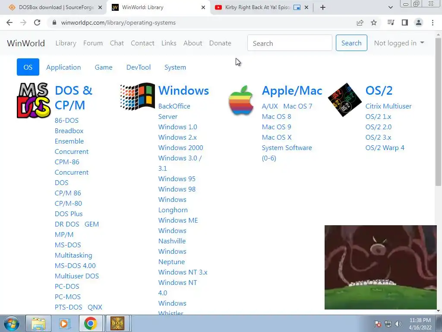The width and height of the screenshot is (442, 332).
Task: Click the WinWorld brand link
Action: [x=26, y=43]
